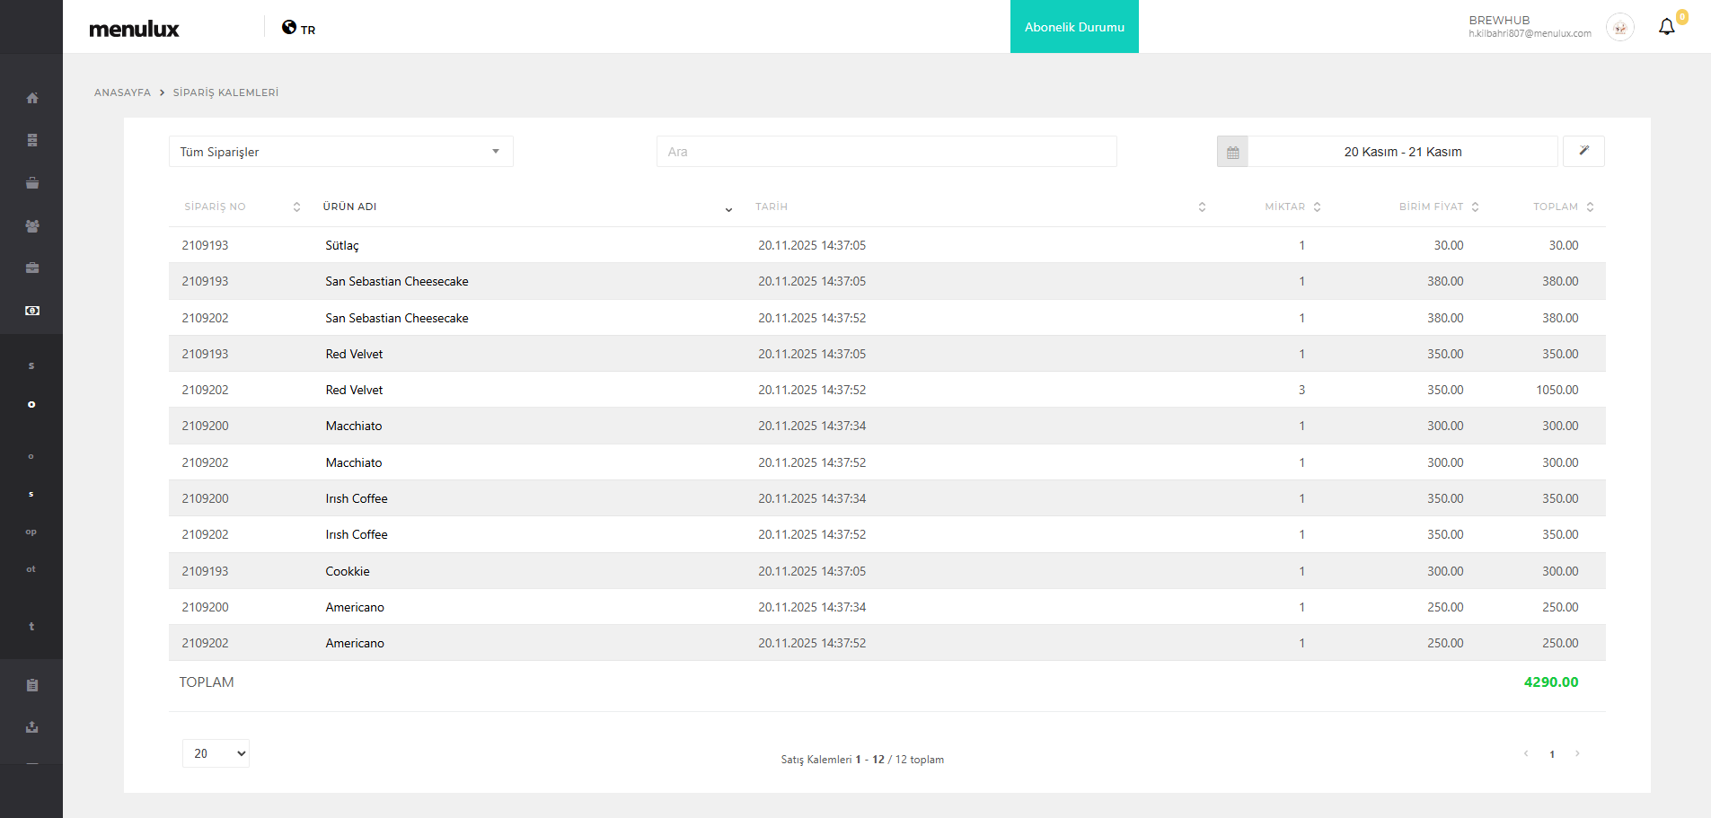Open the clipboard icon in sidebar
Screen dimensions: 1711x818
[x=32, y=685]
